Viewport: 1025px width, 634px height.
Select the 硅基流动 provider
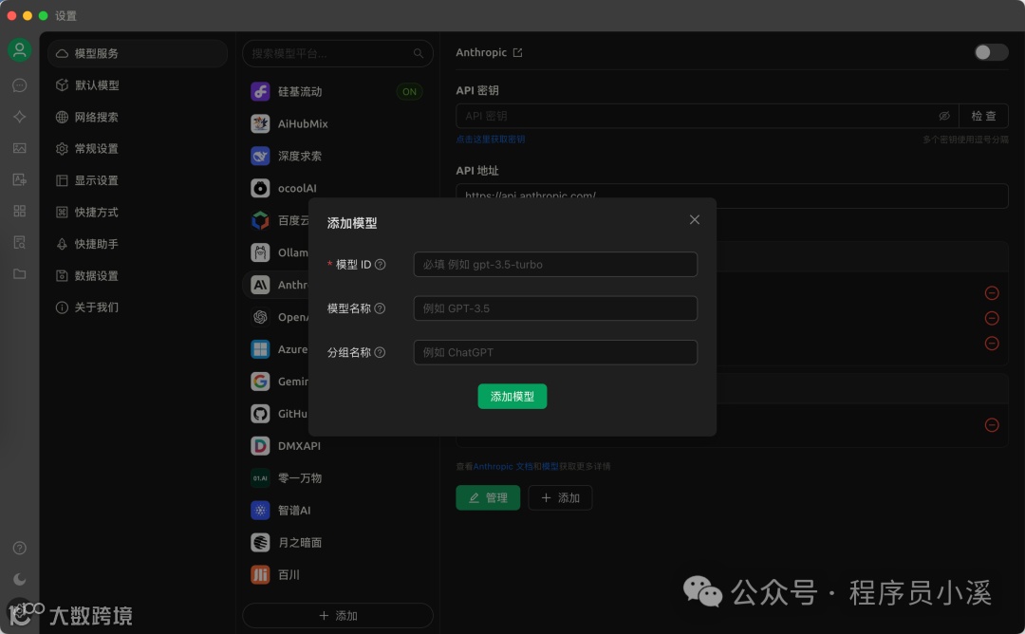(337, 91)
